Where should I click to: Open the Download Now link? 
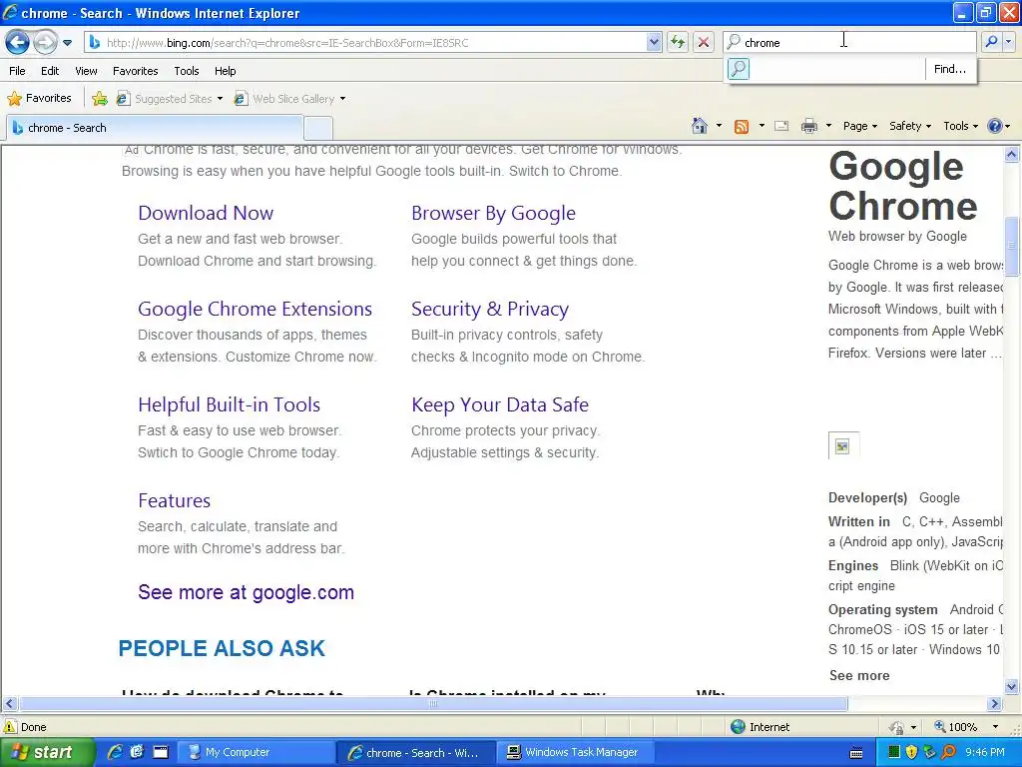click(206, 213)
